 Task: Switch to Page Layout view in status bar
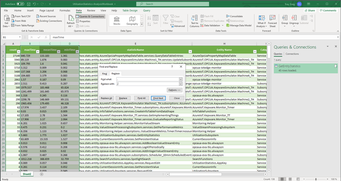click(x=290, y=179)
